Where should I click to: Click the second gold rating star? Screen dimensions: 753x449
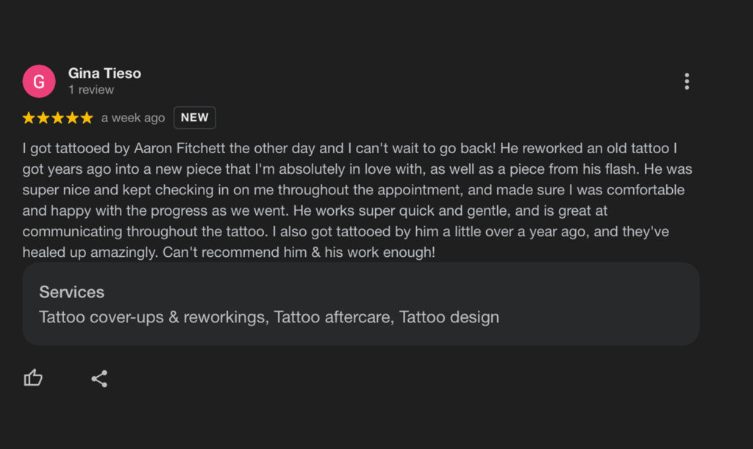coord(43,118)
